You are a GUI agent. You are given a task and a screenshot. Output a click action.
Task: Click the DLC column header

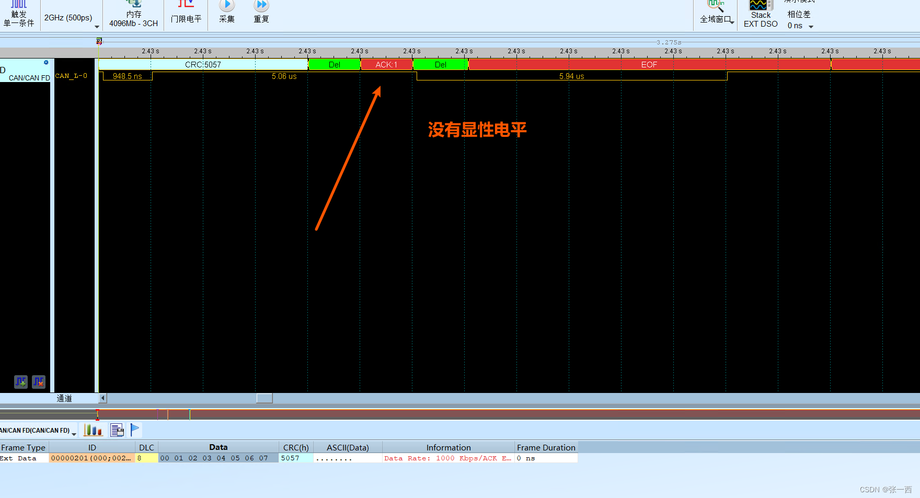147,447
